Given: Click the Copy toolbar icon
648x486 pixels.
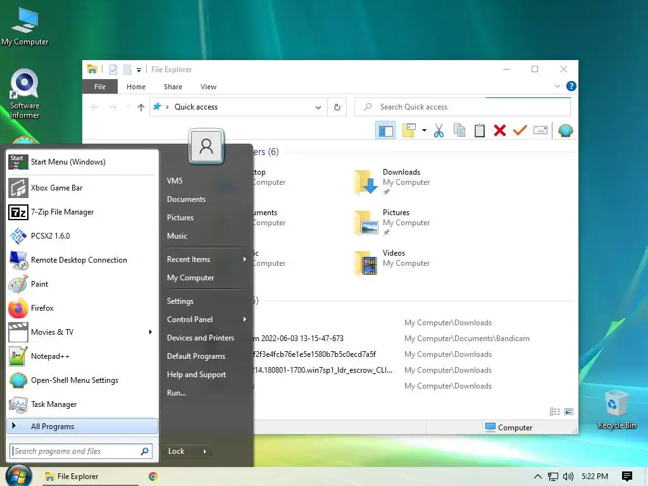Looking at the screenshot, I should click(459, 130).
